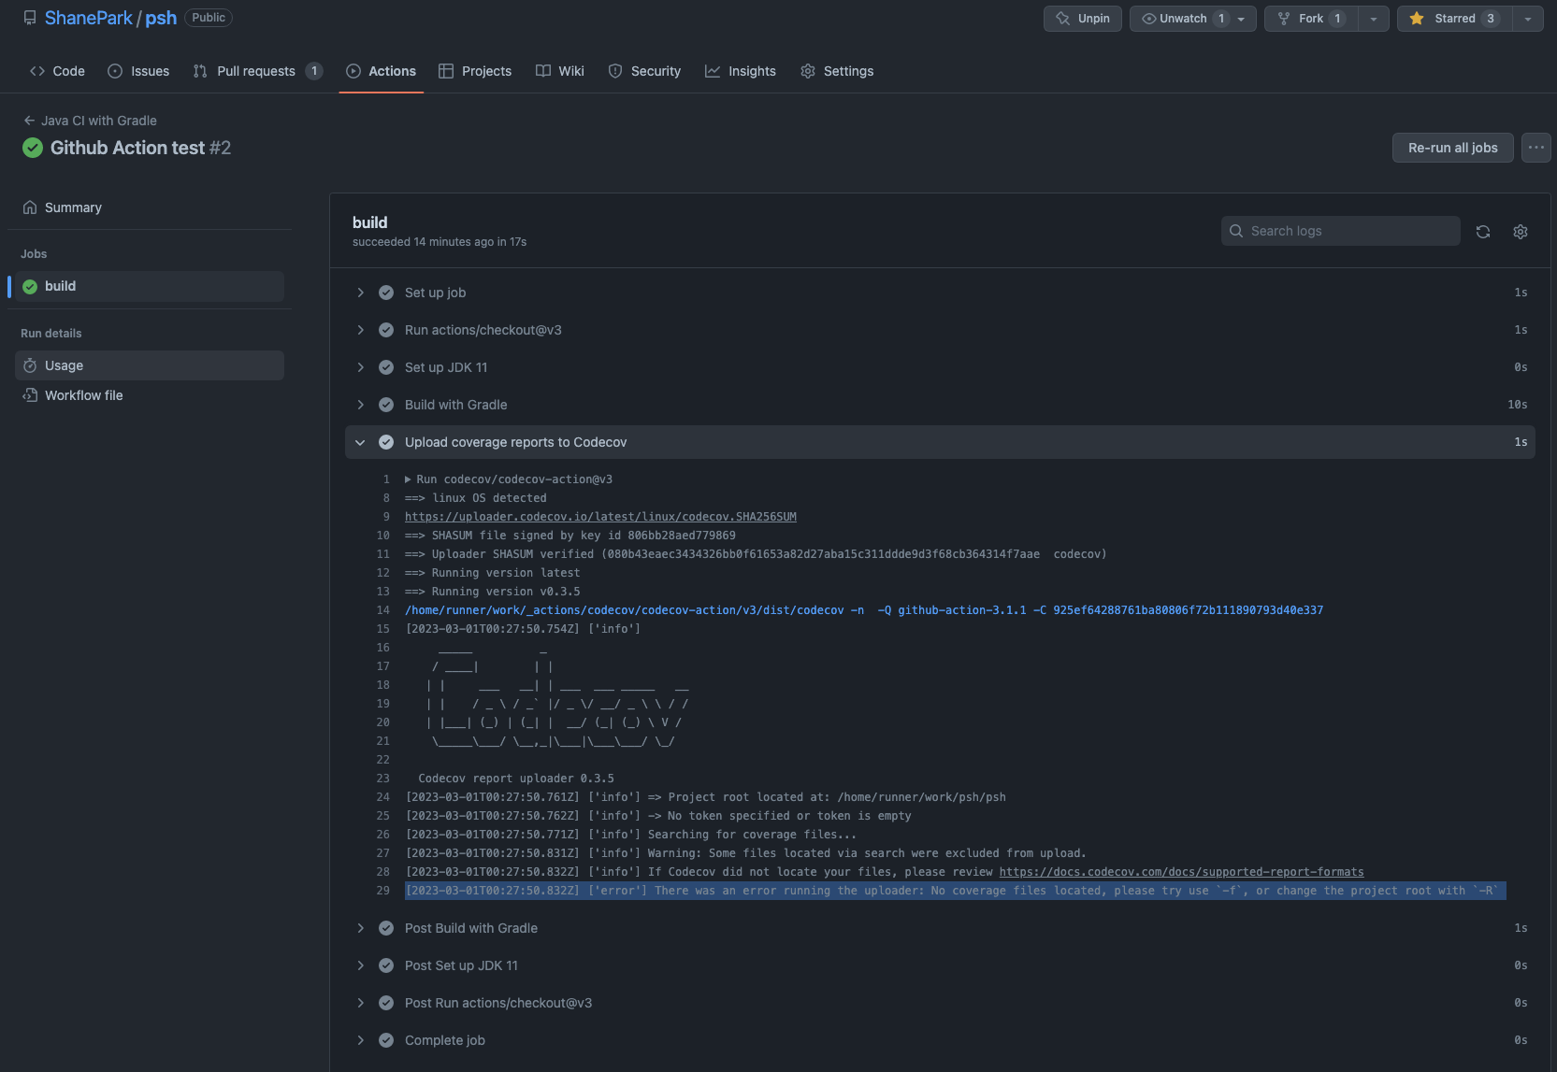Click the Complete job status check icon
Viewport: 1557px width, 1072px height.
386,1040
